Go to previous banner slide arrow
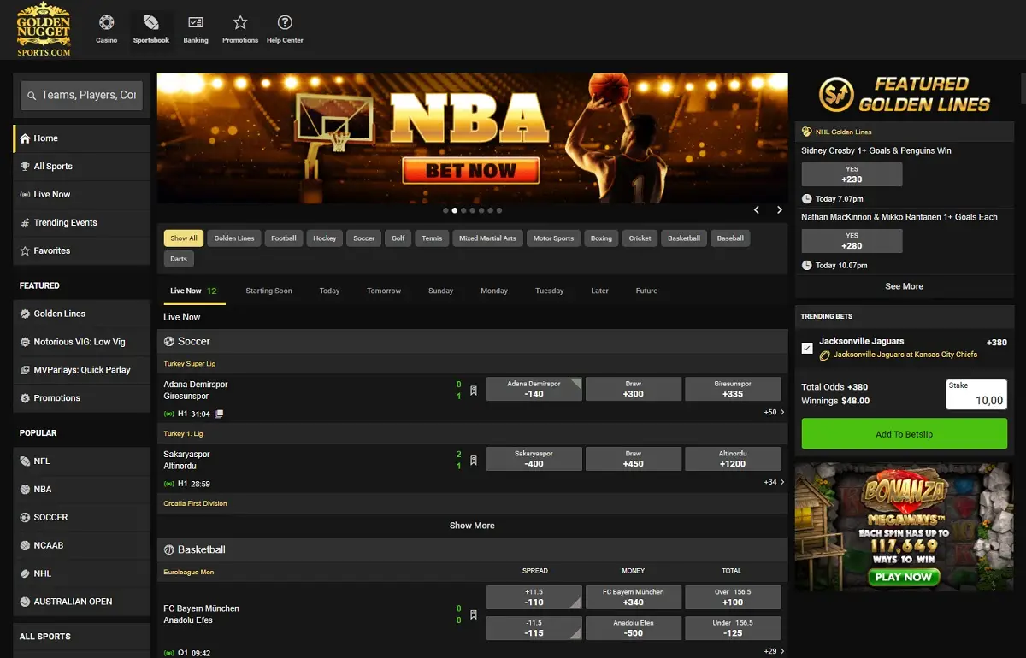 pyautogui.click(x=757, y=209)
